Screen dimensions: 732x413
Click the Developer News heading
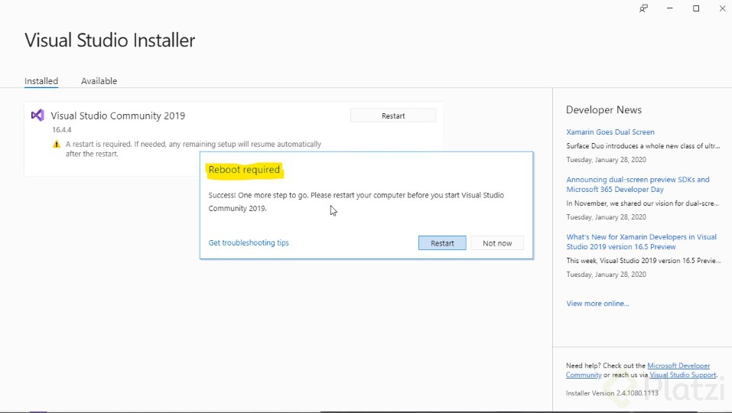603,109
